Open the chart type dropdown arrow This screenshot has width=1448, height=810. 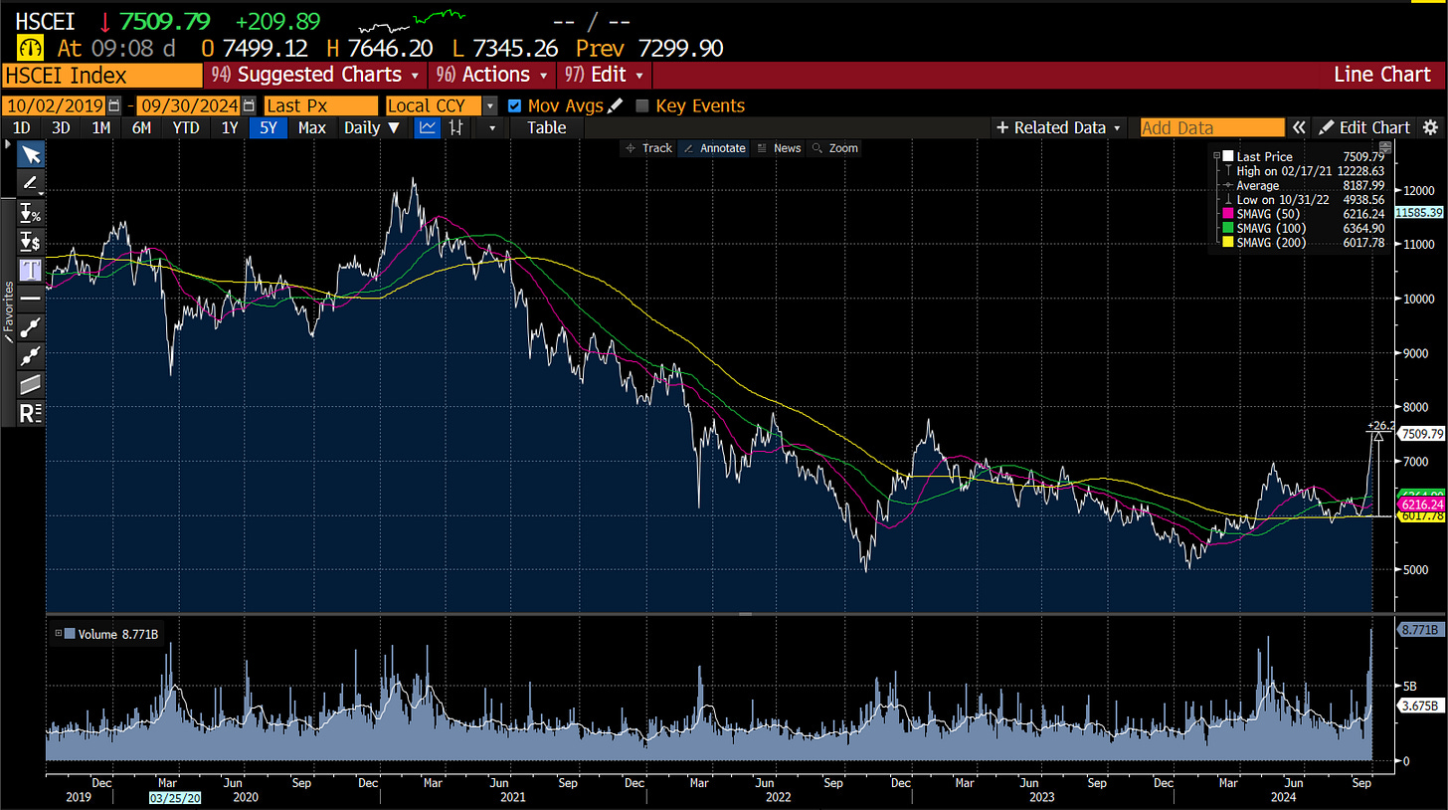(x=490, y=127)
